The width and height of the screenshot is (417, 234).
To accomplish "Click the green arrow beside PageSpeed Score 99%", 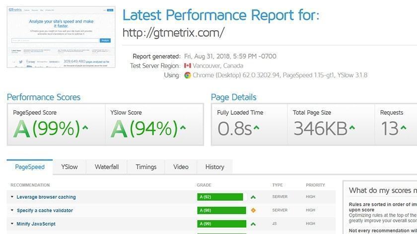I will [x=85, y=128].
